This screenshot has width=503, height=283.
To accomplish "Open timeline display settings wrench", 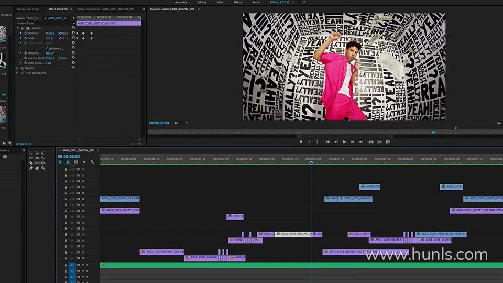I will click(92, 162).
